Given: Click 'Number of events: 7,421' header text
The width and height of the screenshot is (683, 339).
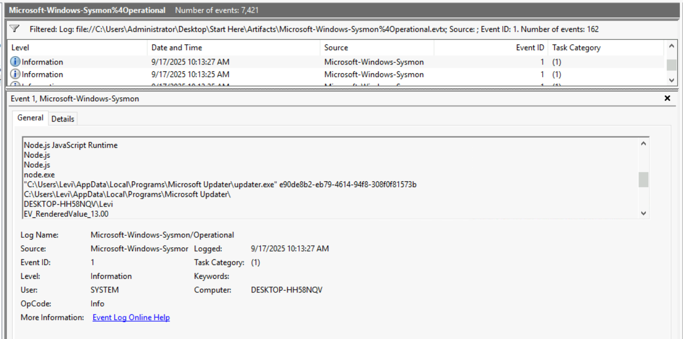Looking at the screenshot, I should (216, 10).
